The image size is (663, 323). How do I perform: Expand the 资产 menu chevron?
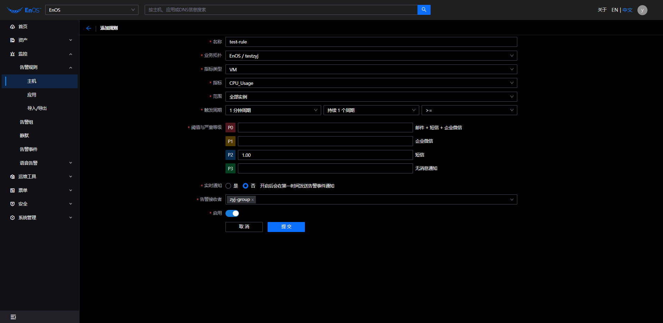click(70, 40)
